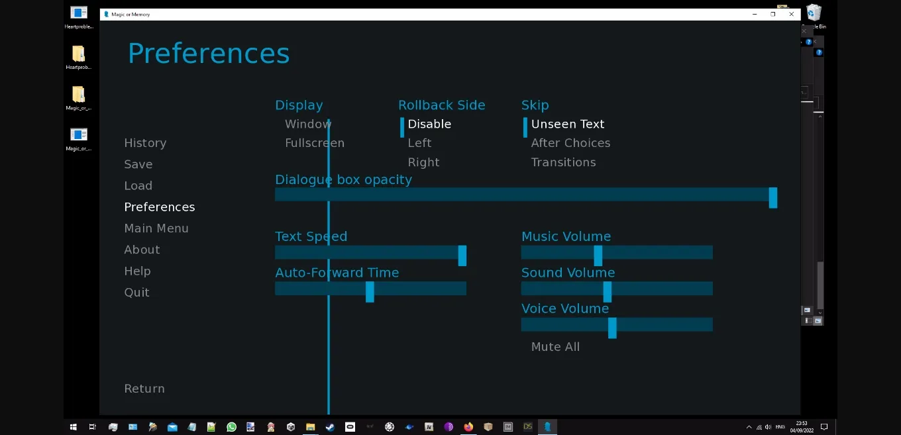Open the Windows notification center icon
The width and height of the screenshot is (901, 435).
(824, 427)
